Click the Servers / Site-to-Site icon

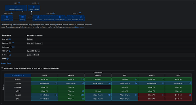point(16,7)
